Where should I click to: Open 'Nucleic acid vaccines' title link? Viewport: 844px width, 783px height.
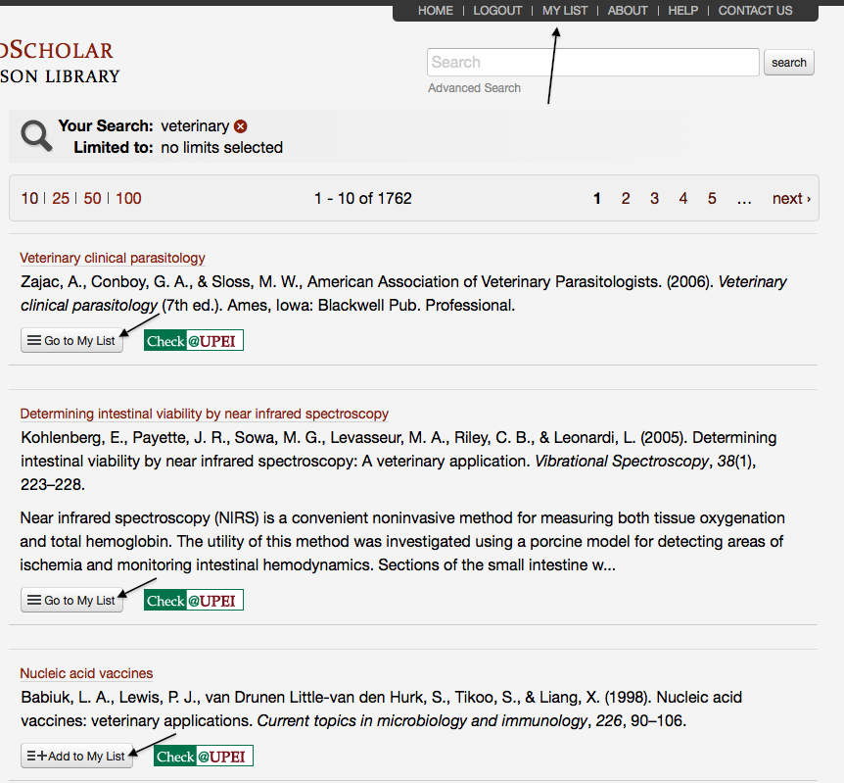pyautogui.click(x=86, y=673)
